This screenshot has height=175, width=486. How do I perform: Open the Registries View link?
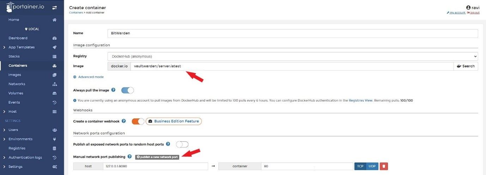360,101
